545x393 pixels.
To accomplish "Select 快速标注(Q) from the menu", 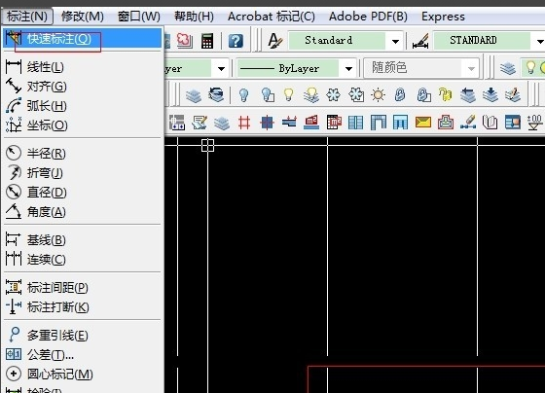I will coord(83,38).
